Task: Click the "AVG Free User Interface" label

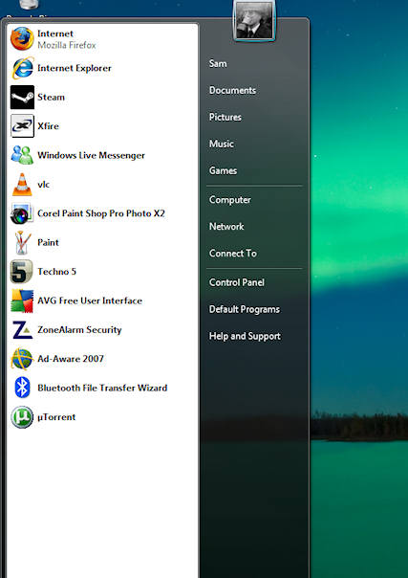Action: (x=90, y=300)
